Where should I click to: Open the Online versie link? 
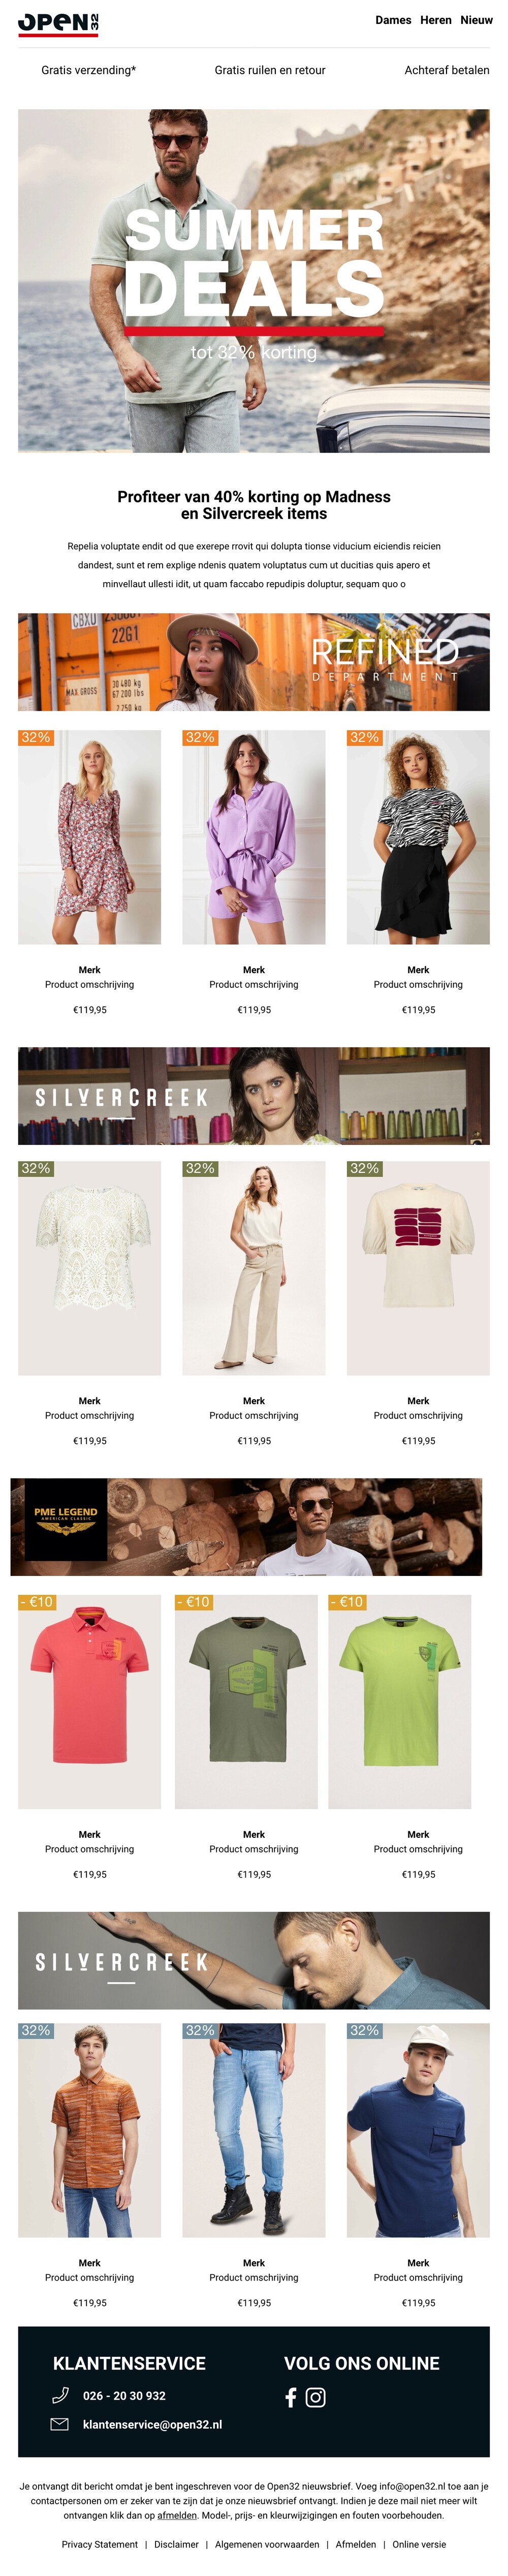pos(419,2544)
